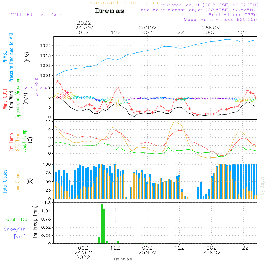Select the "Pressure Reduced to MSL" label
268x268 pixels.
(x=11, y=57)
